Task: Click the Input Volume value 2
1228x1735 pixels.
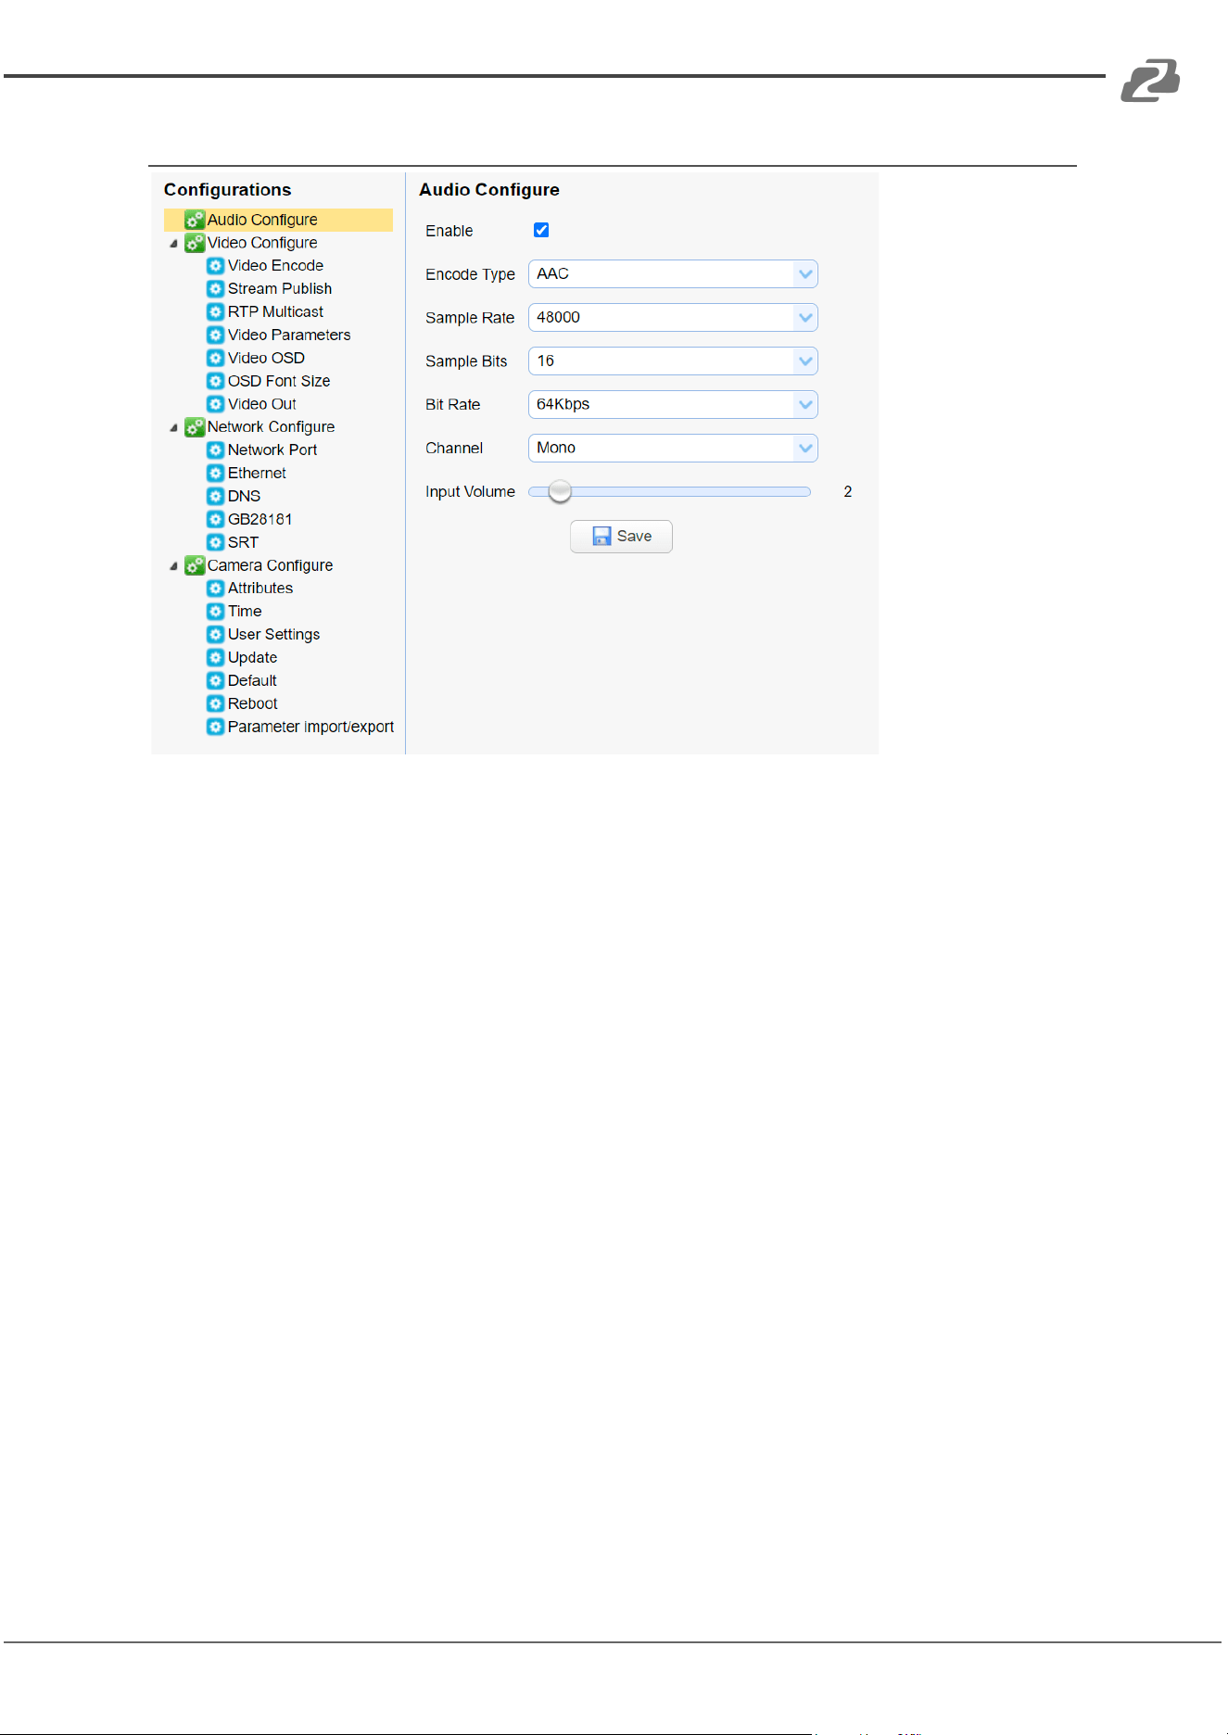Action: [847, 492]
